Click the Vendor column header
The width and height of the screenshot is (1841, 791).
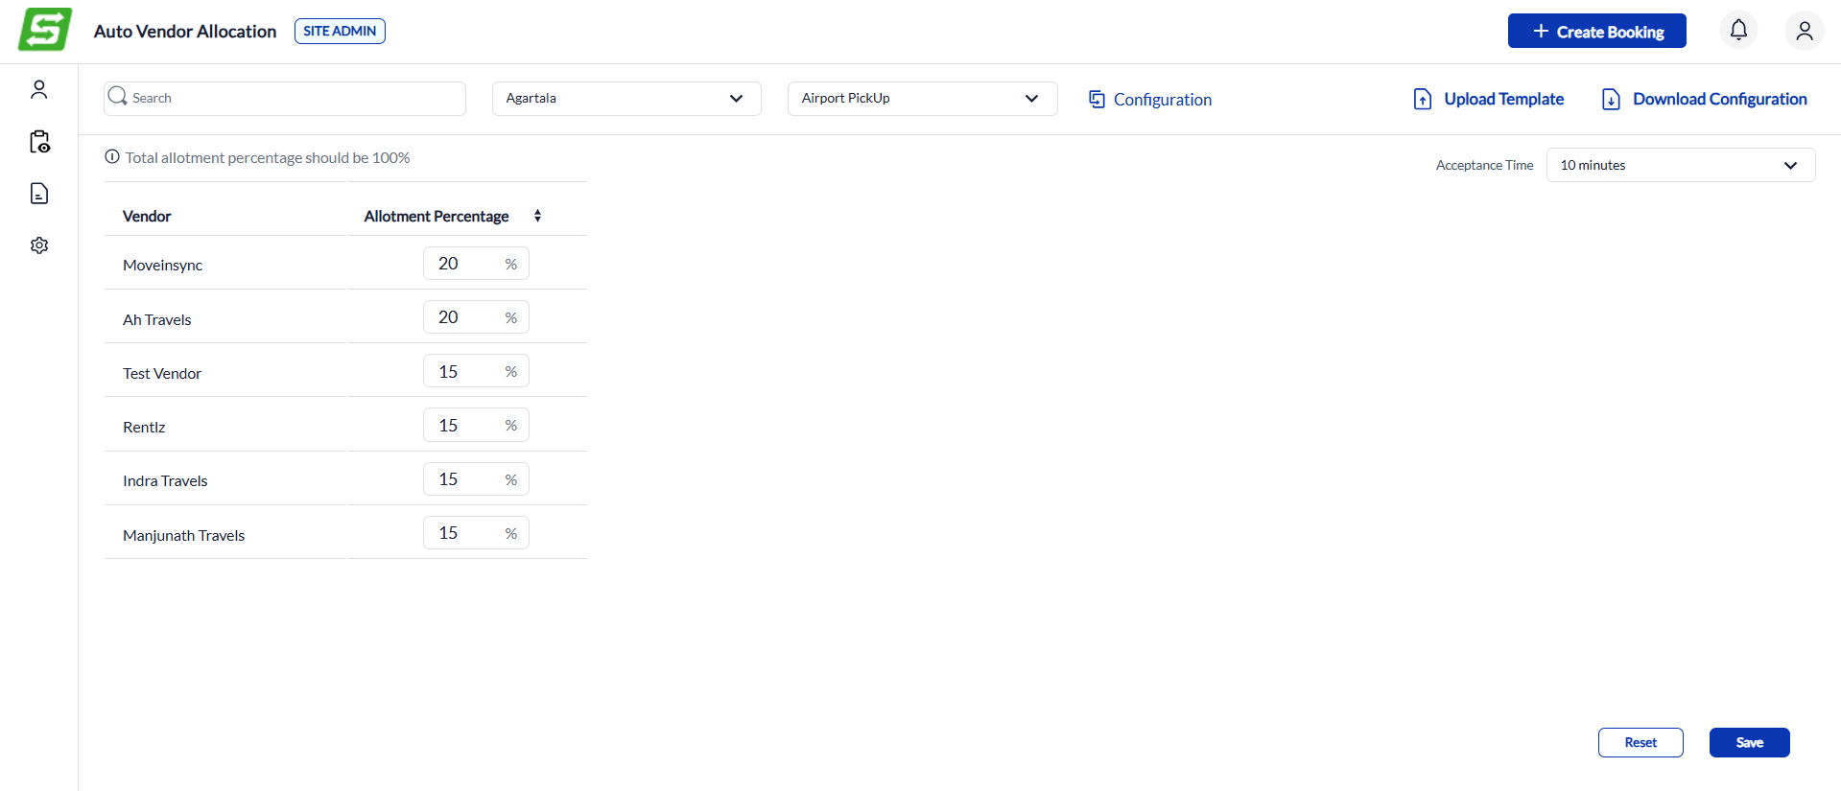147,216
